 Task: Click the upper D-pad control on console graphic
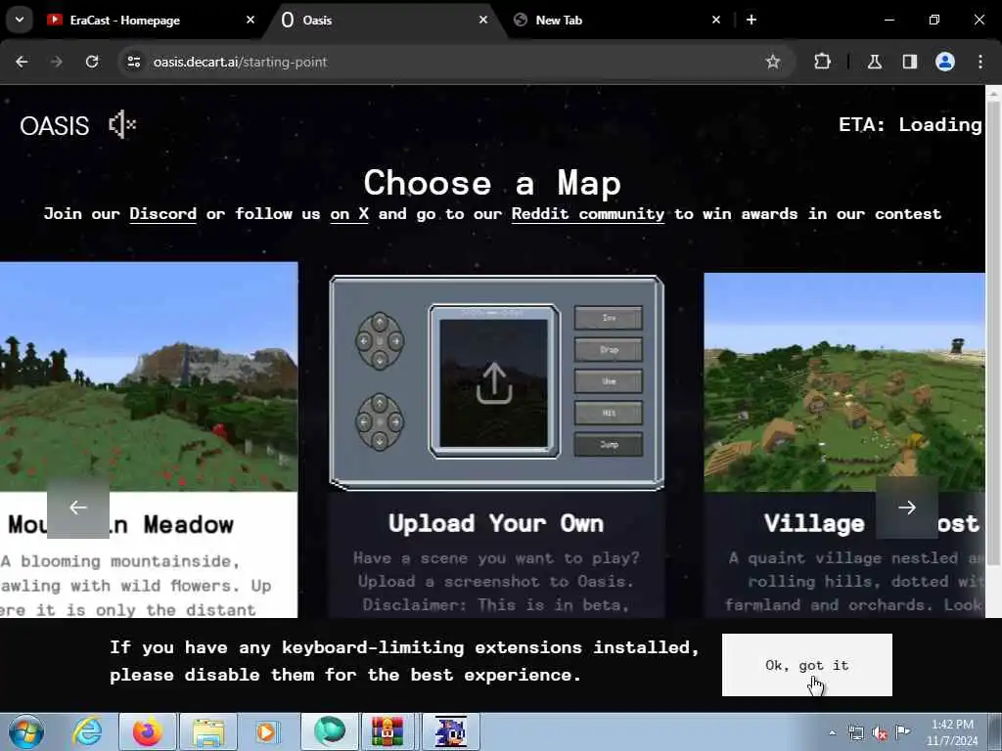click(380, 341)
